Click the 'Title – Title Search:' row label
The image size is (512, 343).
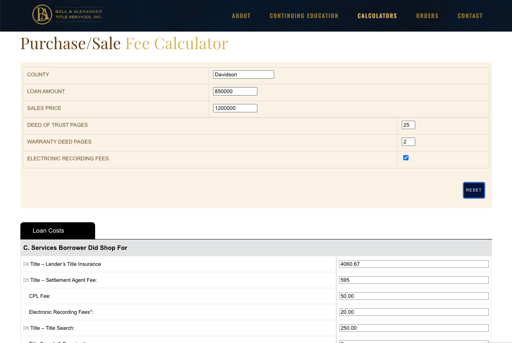pyautogui.click(x=52, y=328)
